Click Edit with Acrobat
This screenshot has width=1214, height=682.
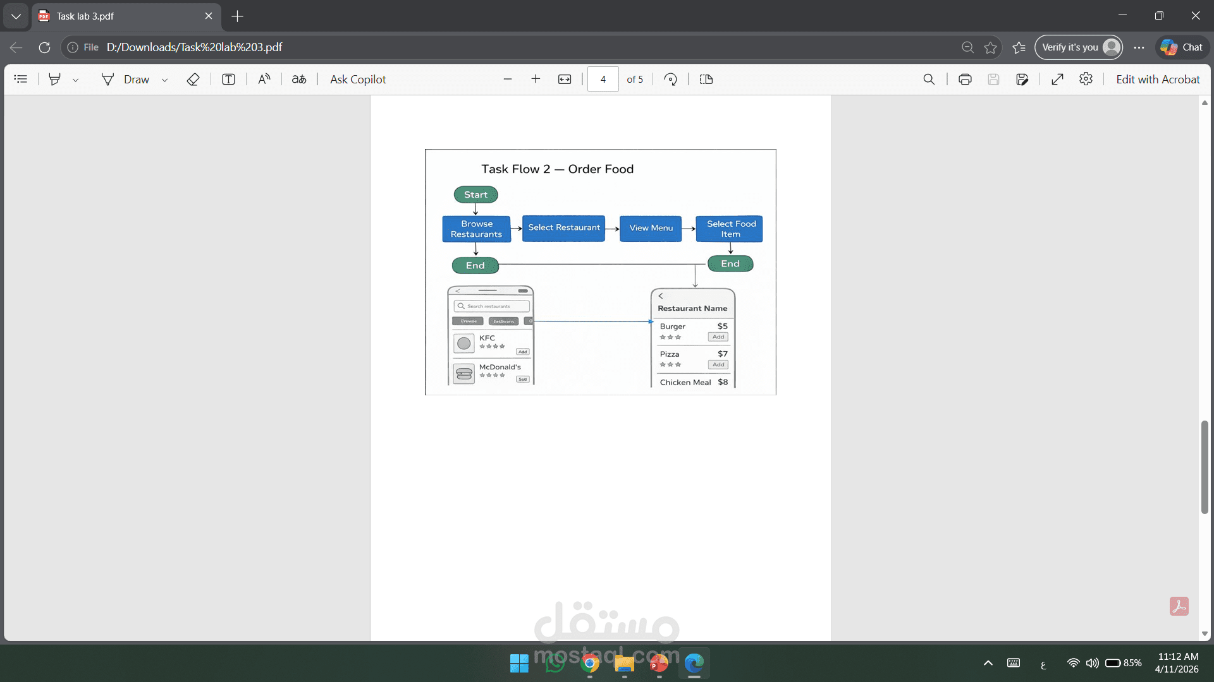coord(1157,79)
